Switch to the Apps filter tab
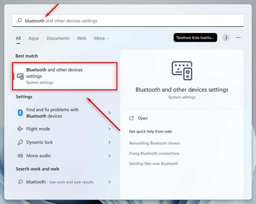Image resolution: width=256 pixels, height=204 pixels. 34,38
